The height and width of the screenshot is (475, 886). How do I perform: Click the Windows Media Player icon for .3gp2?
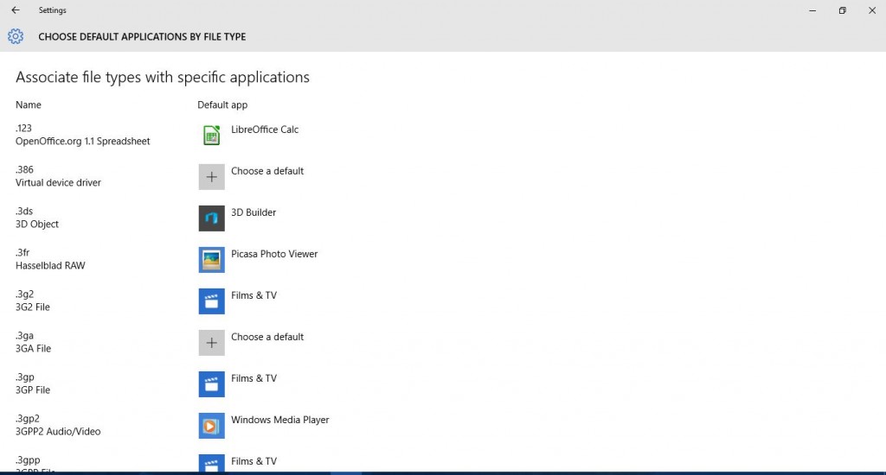[211, 426]
